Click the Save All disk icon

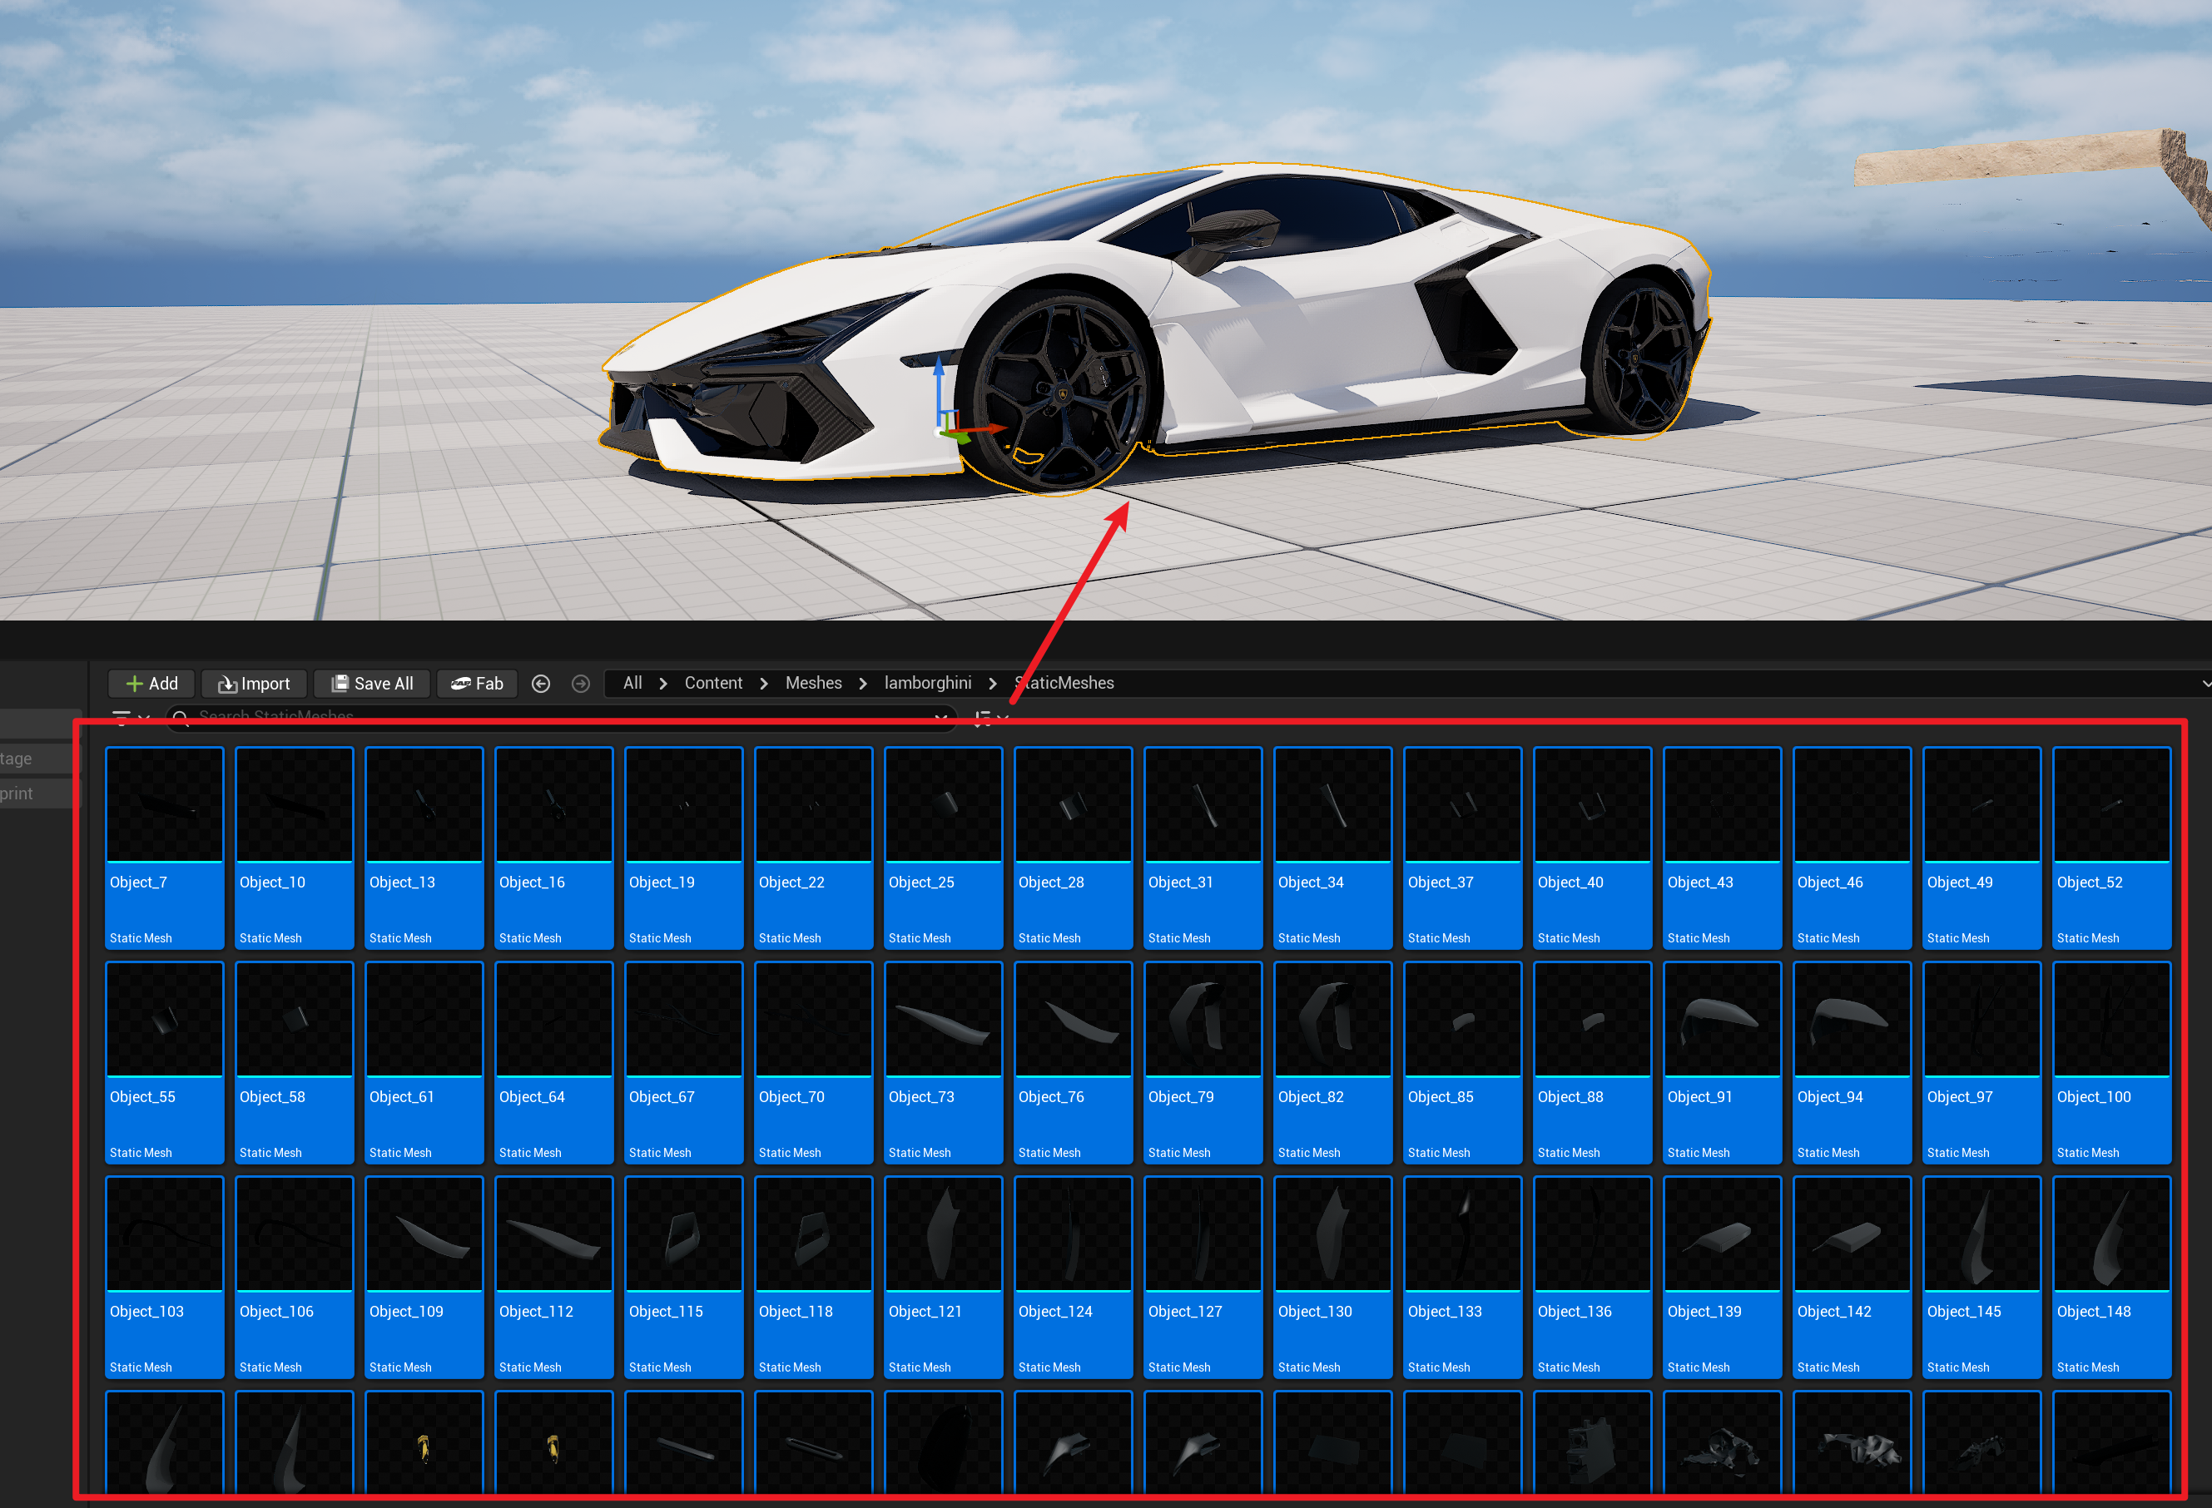(340, 683)
